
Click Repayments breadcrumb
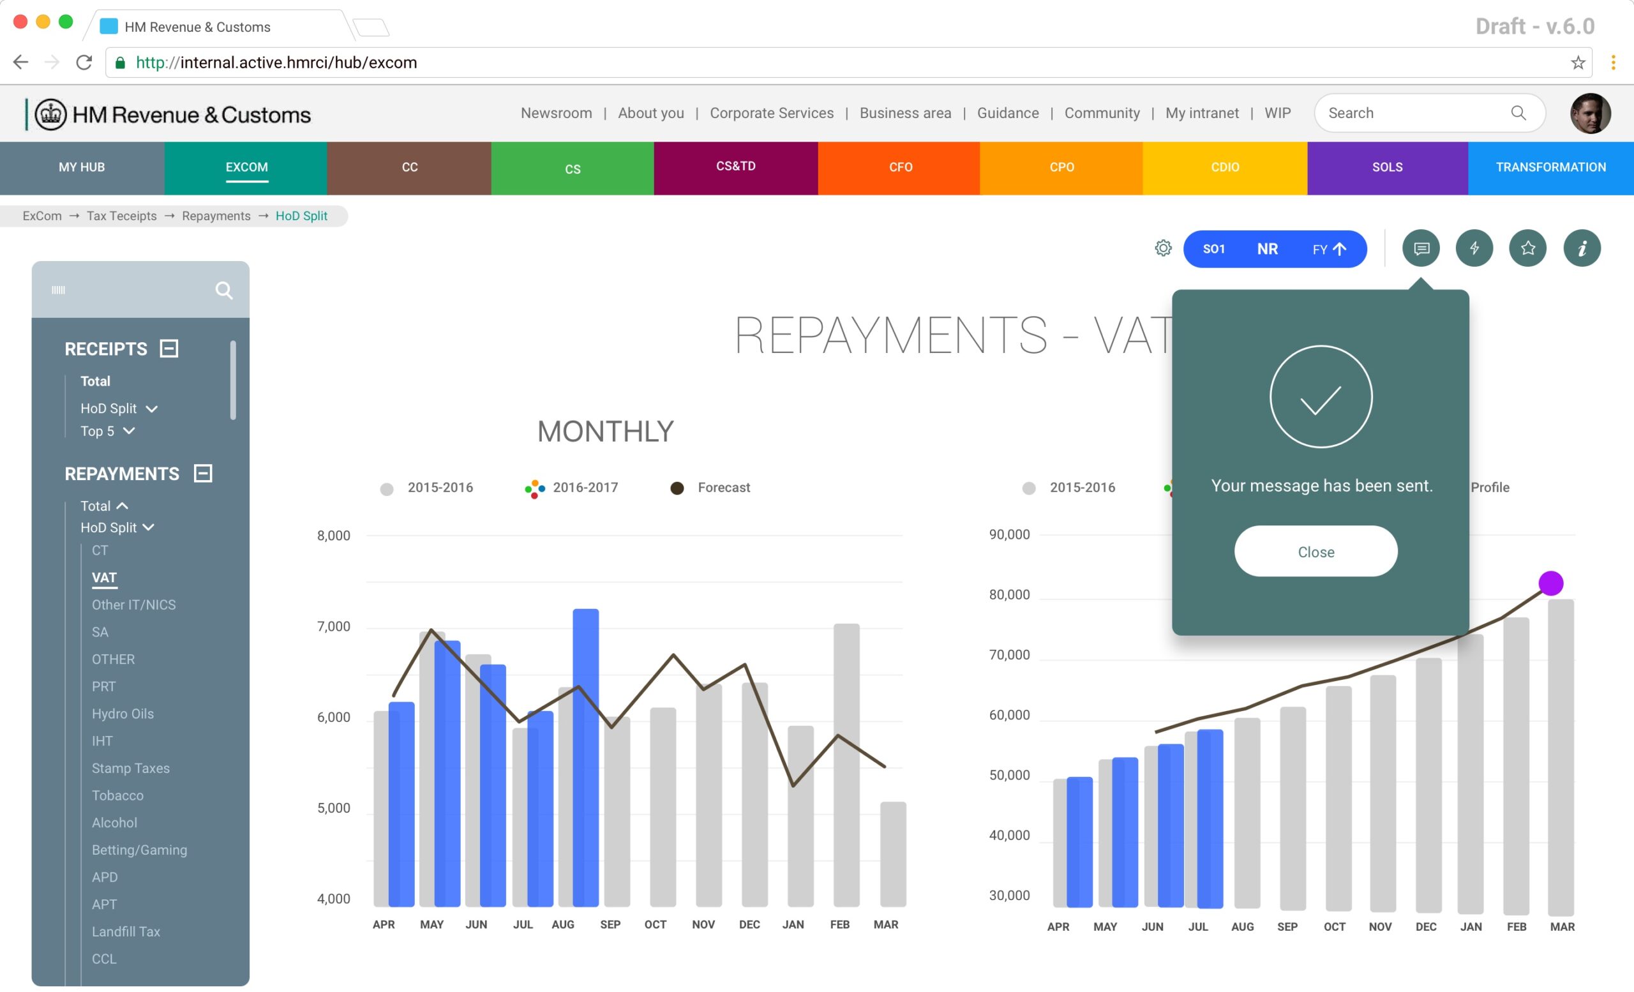(216, 216)
